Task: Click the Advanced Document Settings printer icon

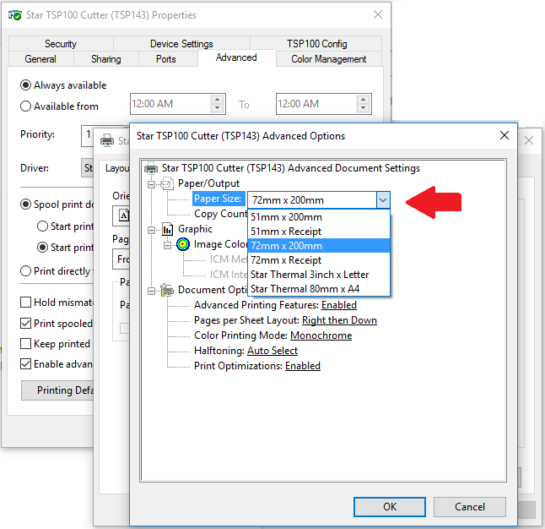Action: pos(151,168)
